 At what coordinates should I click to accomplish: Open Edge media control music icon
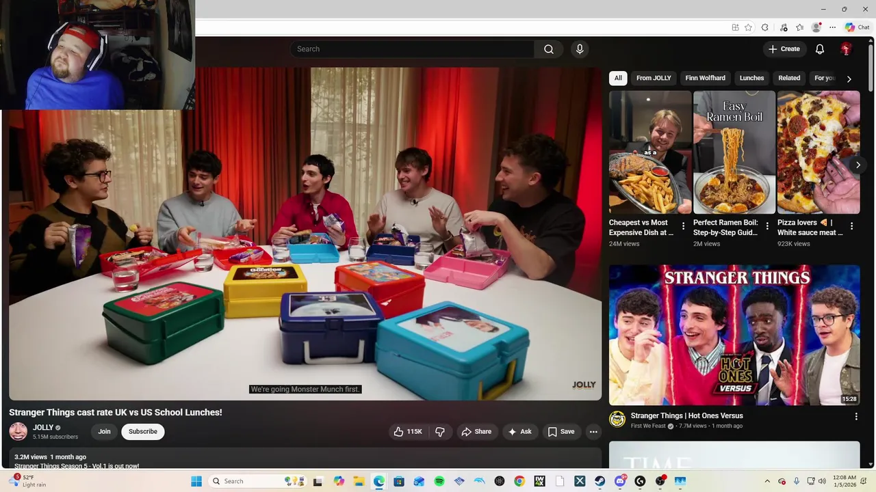(x=783, y=27)
